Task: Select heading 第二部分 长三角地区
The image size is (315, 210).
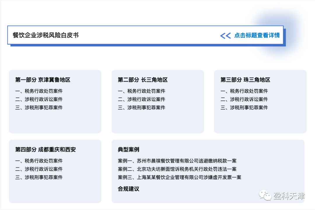Action: pos(143,80)
